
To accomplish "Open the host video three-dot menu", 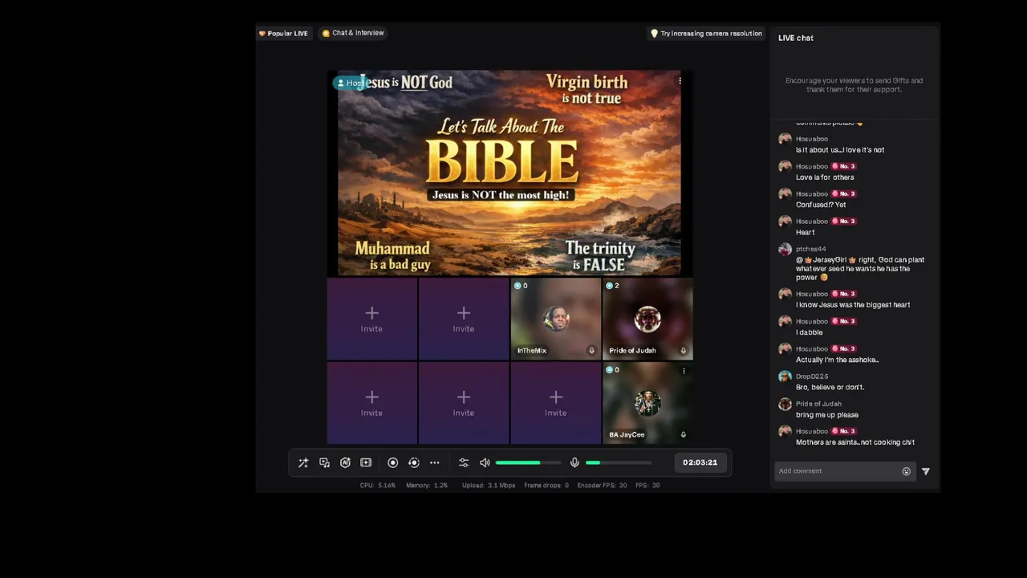I will pos(680,80).
